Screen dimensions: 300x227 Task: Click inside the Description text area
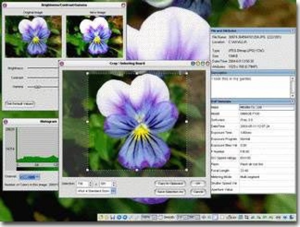(x=250, y=87)
